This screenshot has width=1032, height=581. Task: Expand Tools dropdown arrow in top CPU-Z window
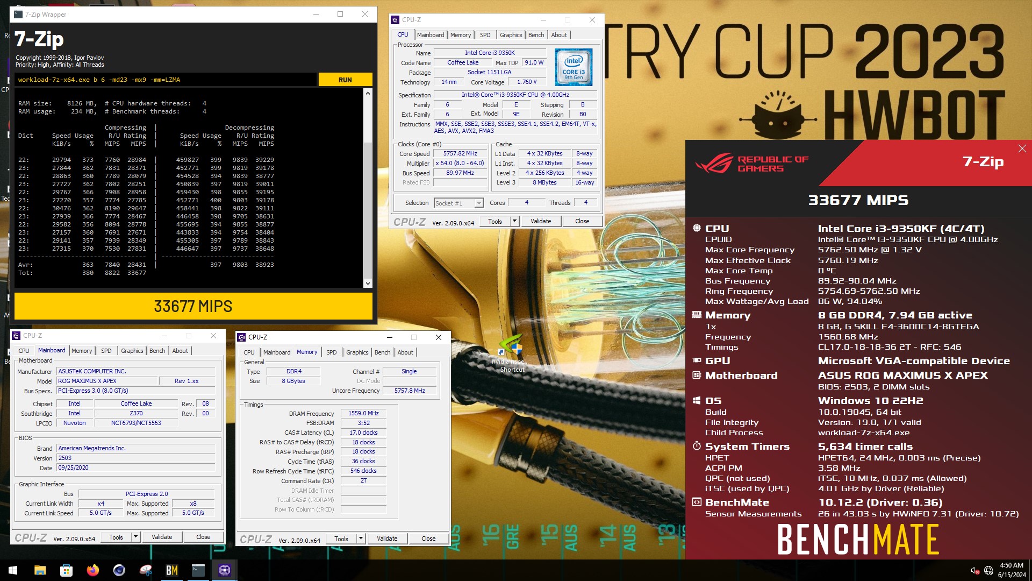point(514,221)
